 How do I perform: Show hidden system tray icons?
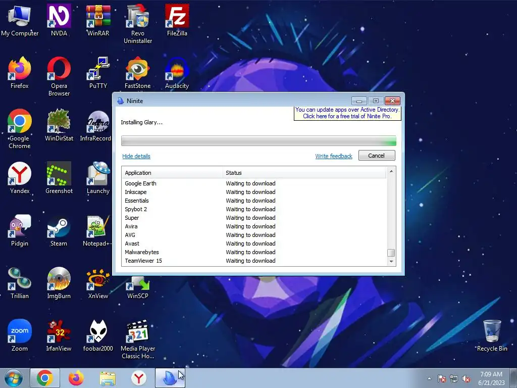point(429,378)
